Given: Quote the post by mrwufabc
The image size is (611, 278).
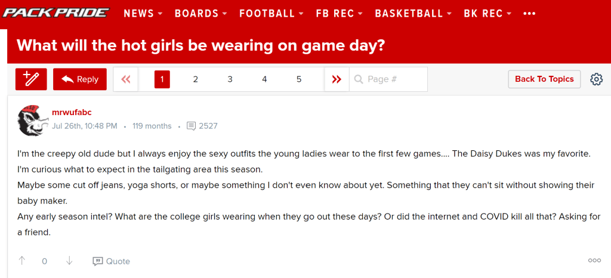Looking at the screenshot, I should 112,261.
